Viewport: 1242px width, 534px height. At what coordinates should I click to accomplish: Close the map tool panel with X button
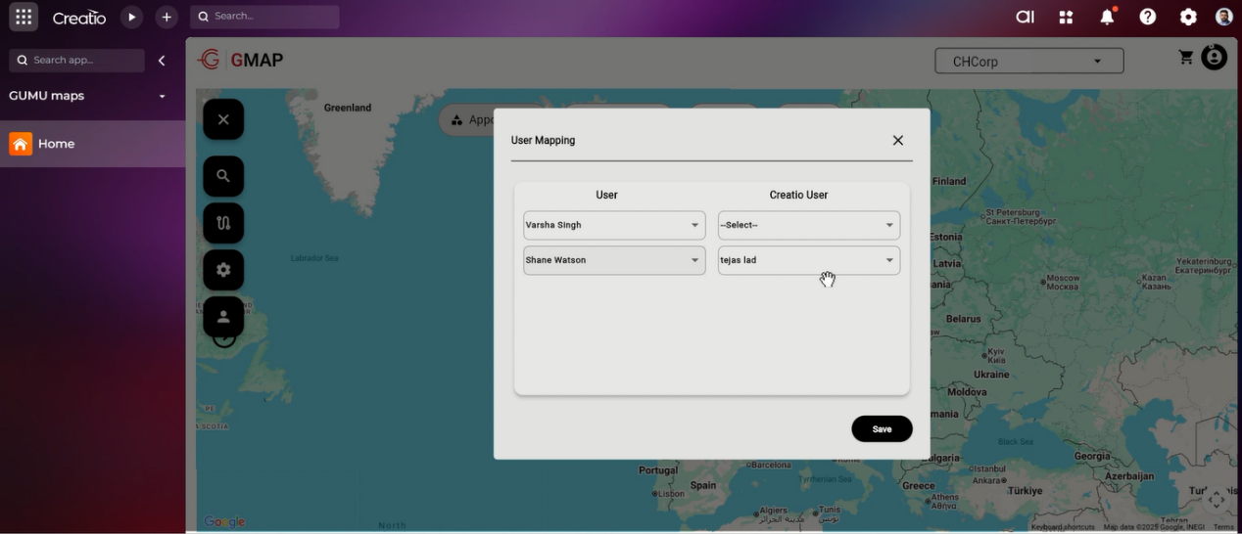(223, 119)
